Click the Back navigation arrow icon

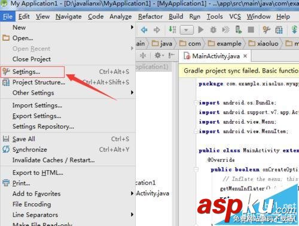(x=144, y=30)
